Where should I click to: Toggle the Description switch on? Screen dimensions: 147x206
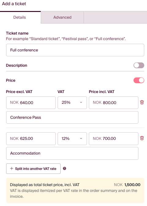[x=139, y=65]
